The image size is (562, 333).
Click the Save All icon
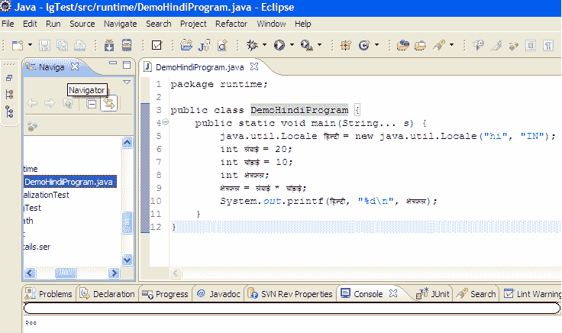click(x=63, y=46)
